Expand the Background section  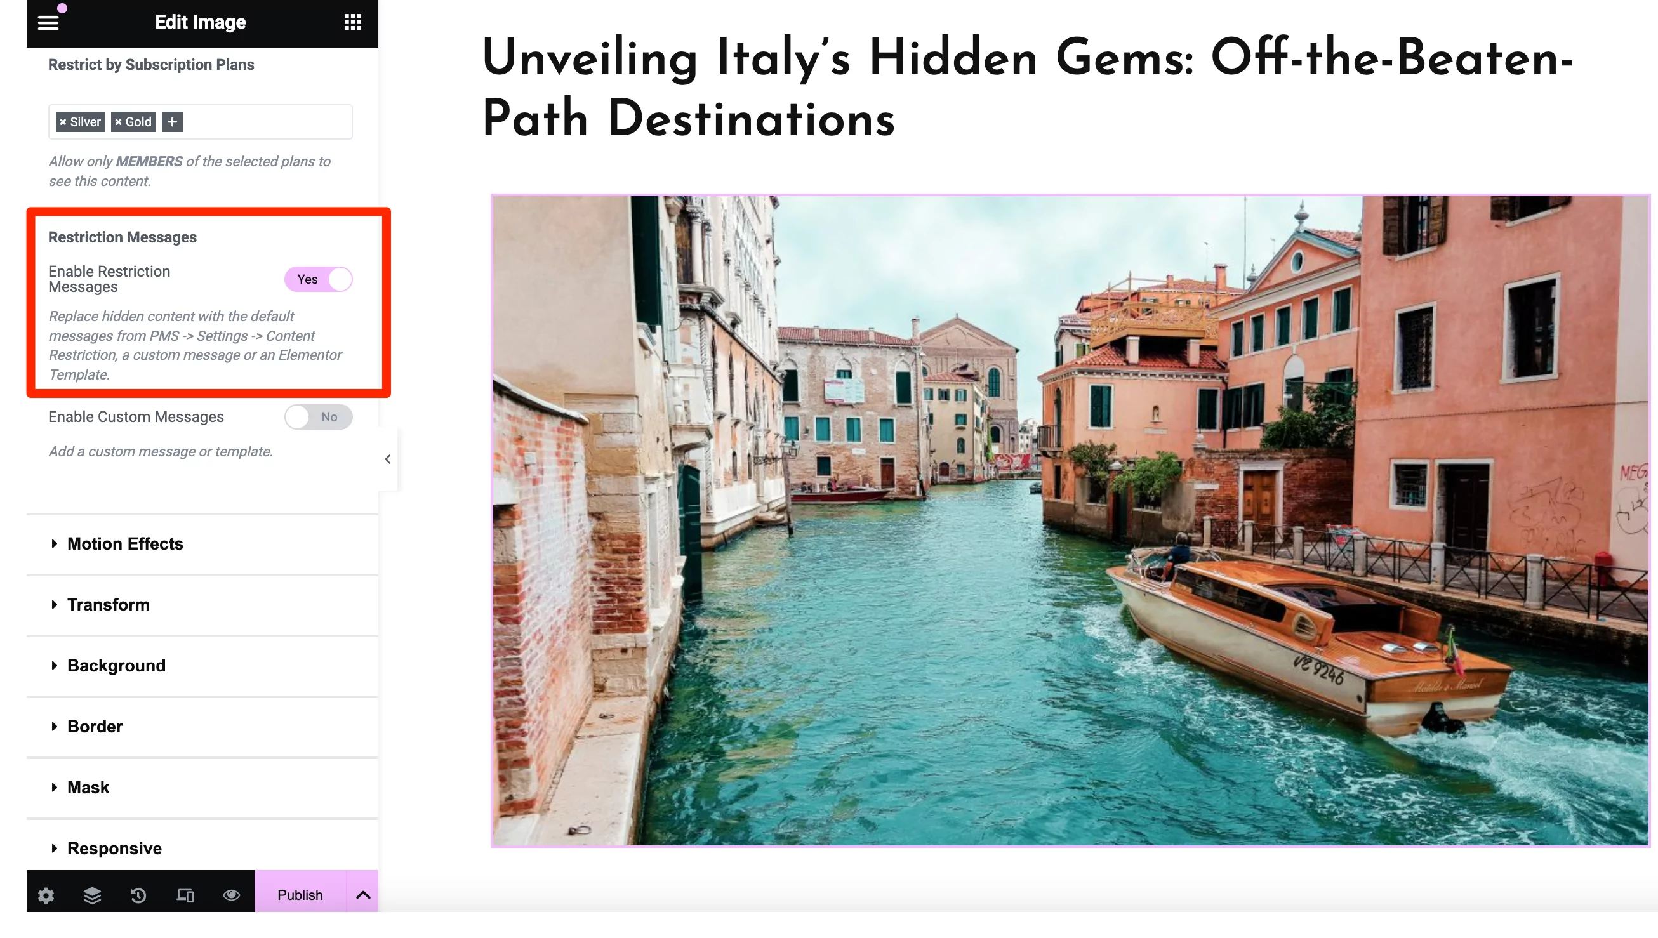tap(115, 665)
